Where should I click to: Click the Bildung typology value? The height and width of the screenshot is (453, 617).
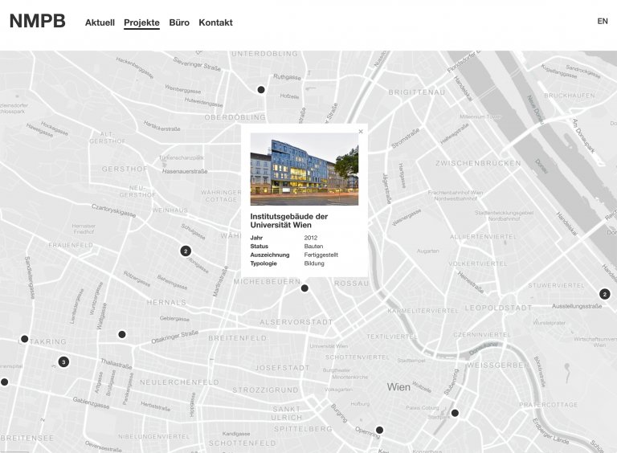pos(314,263)
